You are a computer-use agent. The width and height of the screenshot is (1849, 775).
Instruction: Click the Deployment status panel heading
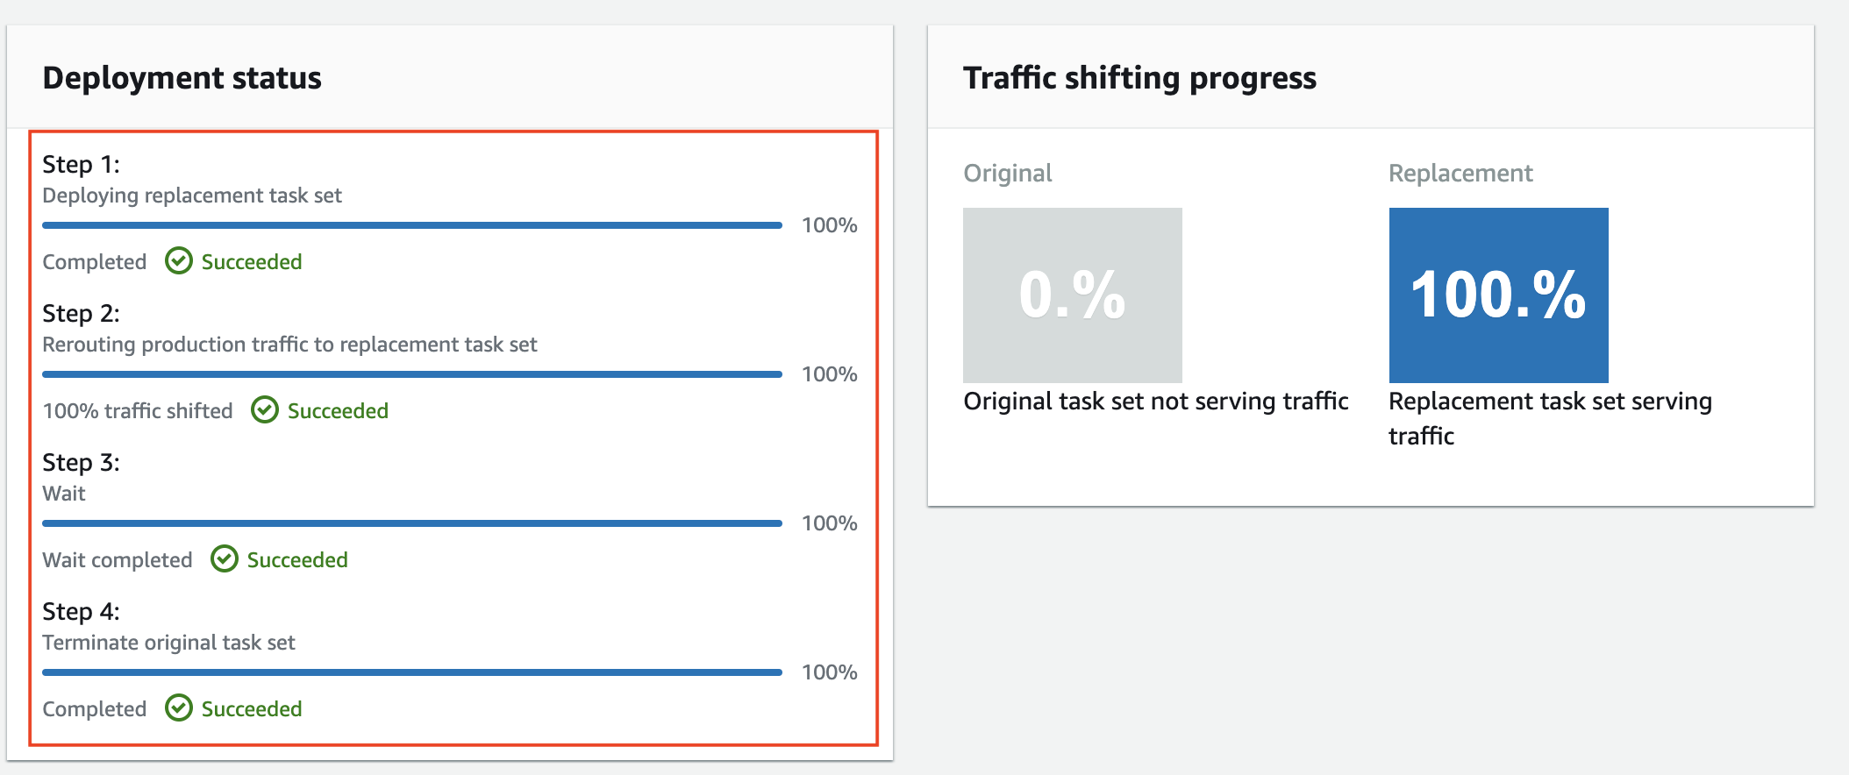(x=182, y=77)
